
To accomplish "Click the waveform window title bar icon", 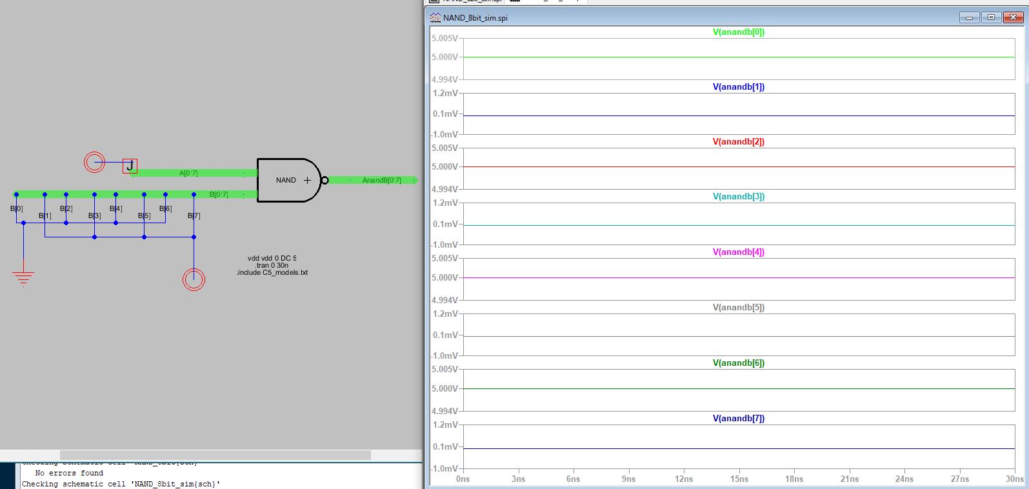I will tap(435, 18).
